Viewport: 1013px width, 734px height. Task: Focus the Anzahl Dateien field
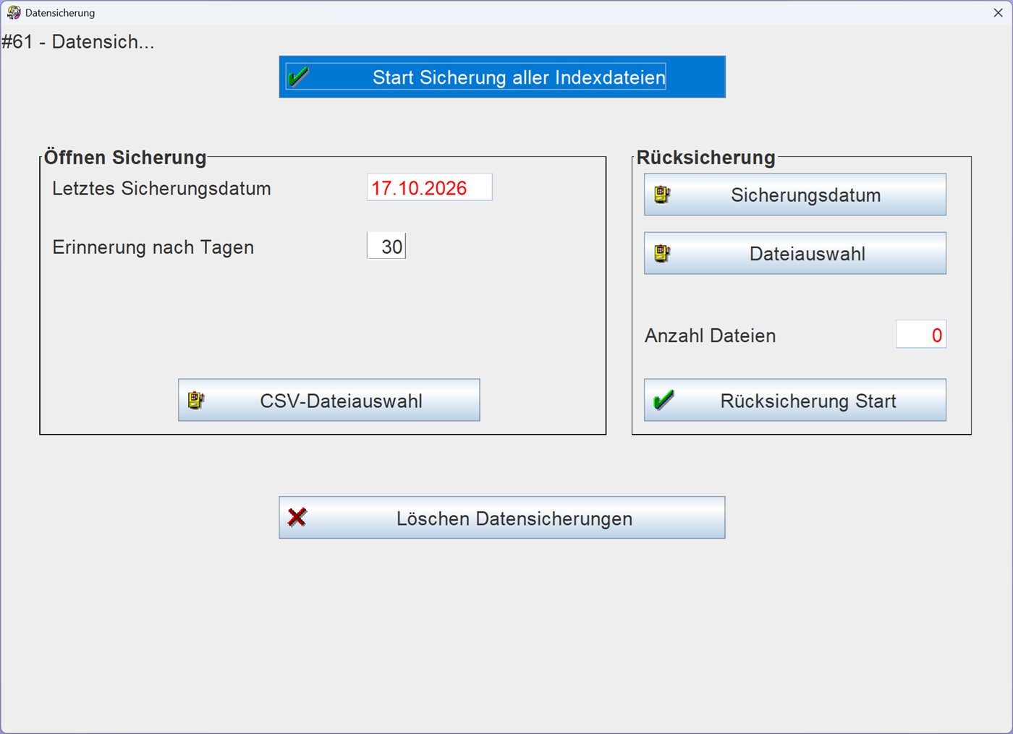click(921, 335)
